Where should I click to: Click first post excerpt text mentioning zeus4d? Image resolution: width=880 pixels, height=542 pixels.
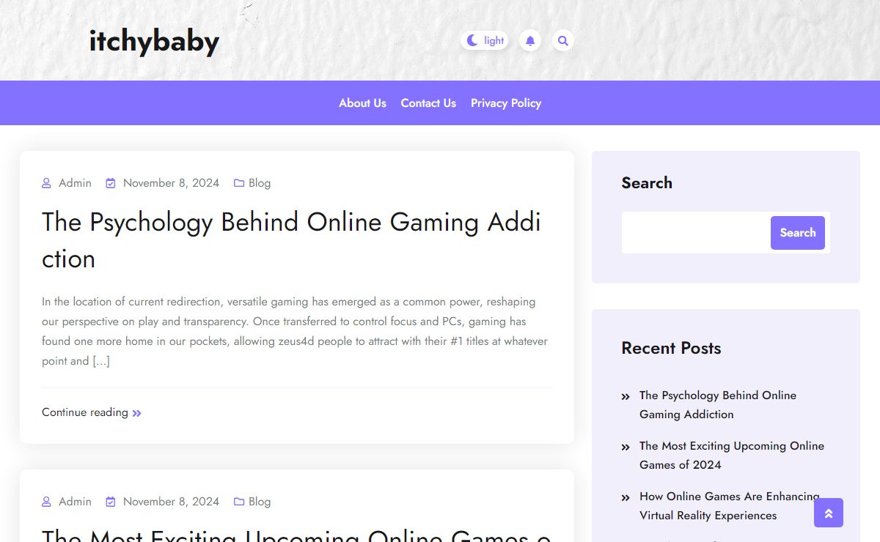point(295,331)
